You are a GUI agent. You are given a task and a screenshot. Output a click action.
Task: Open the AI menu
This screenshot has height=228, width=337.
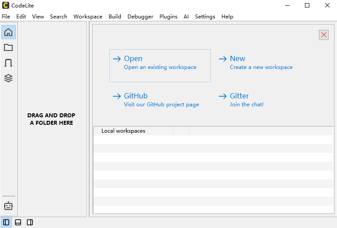(186, 17)
